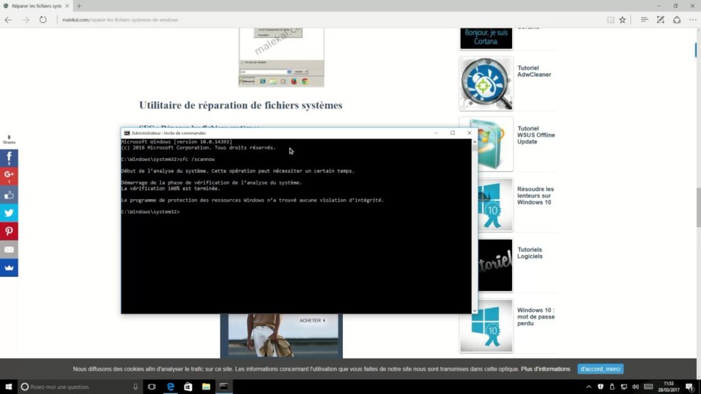Image resolution: width=701 pixels, height=394 pixels.
Task: Pin the page with the Pinterest icon
Action: [x=9, y=231]
